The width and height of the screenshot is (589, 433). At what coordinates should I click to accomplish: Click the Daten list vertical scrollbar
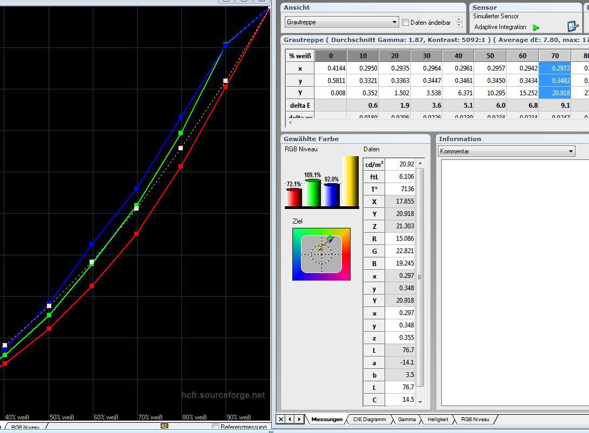coord(420,277)
